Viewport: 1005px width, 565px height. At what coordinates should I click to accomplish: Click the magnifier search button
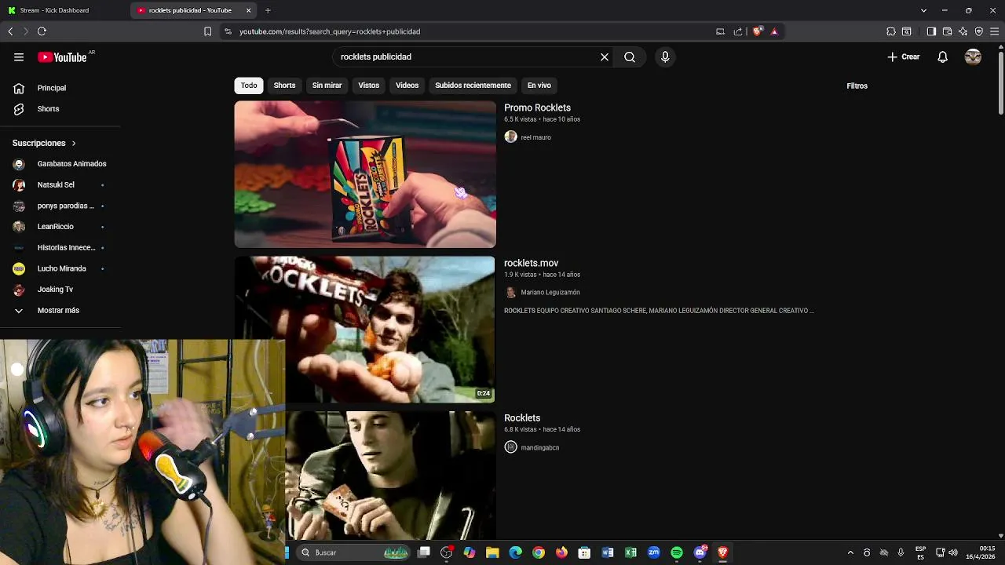tap(630, 56)
